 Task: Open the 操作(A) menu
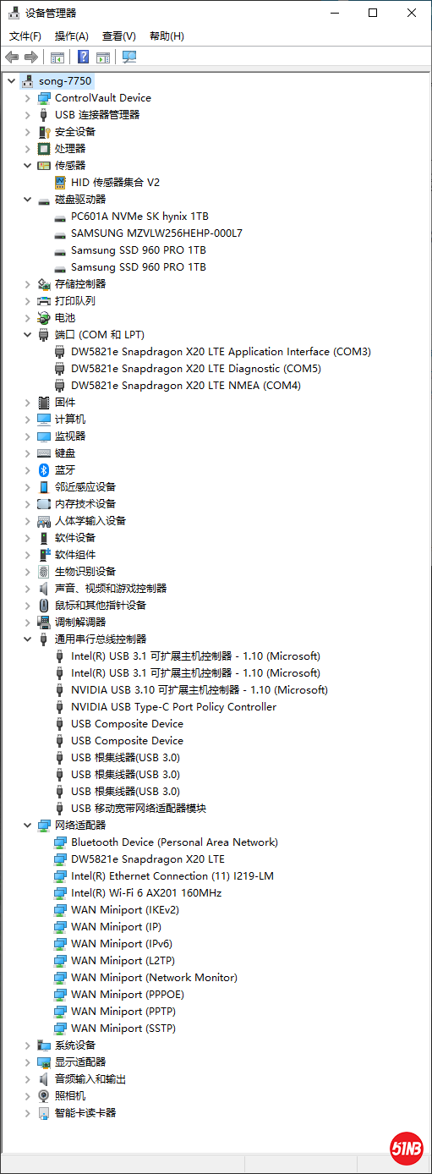(x=72, y=36)
